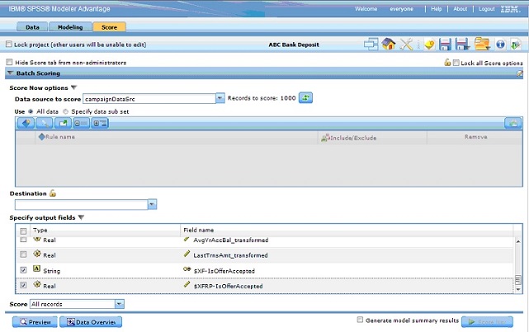Image resolution: width=529 pixels, height=332 pixels.
Task: Open the Help link
Action: tap(437, 9)
